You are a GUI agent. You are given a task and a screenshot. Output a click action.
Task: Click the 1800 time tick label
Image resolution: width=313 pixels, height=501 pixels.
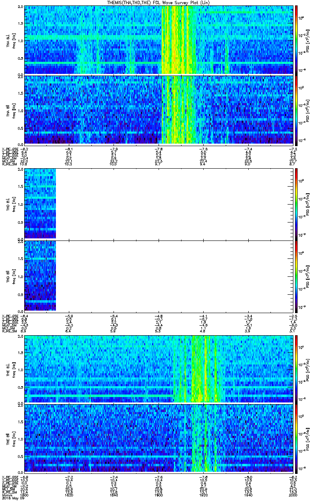pos(24,495)
